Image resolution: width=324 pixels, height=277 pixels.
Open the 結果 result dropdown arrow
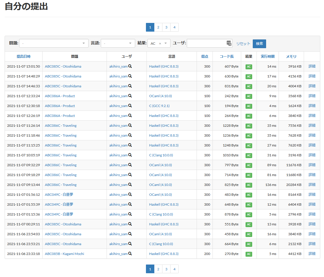coord(166,44)
